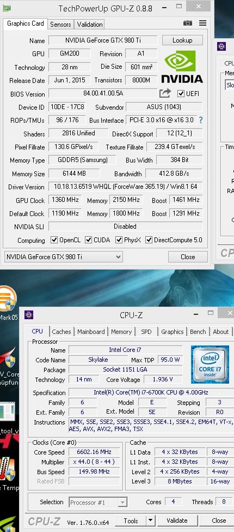
Task: Toggle the DirectCompute 5.0 checkbox
Action: pos(149,240)
